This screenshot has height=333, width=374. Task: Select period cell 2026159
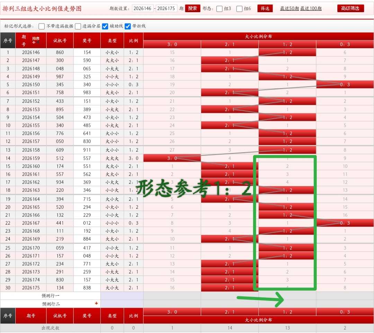[31, 158]
